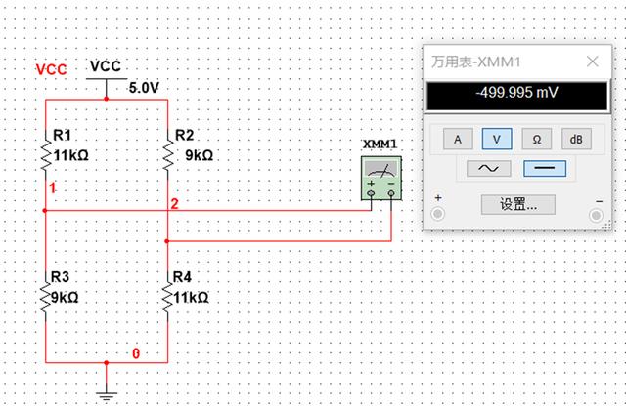Select the ammeter A mode button
This screenshot has height=412, width=626.
click(458, 139)
